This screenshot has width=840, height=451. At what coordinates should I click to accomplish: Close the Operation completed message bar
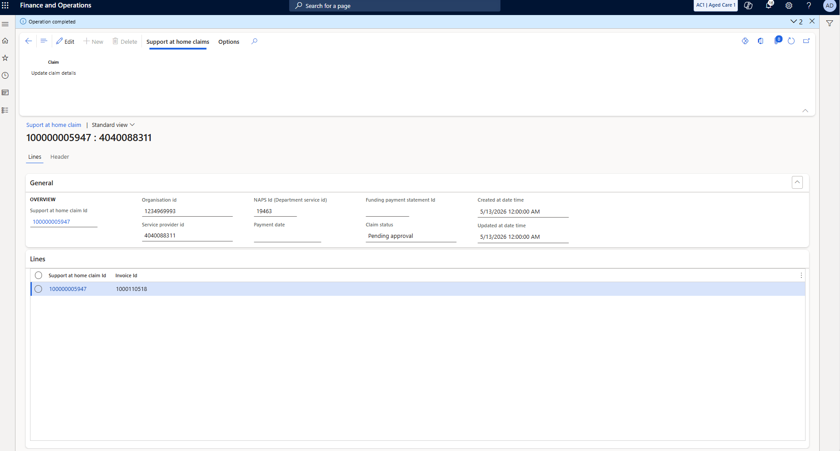(x=812, y=21)
